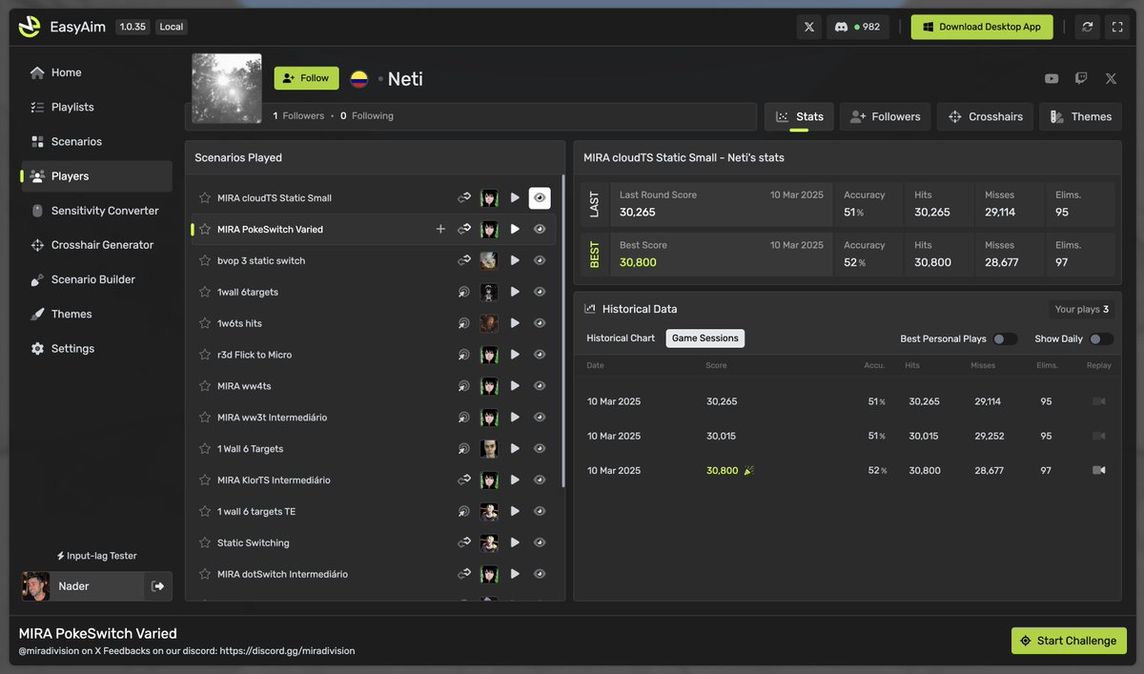This screenshot has height=674, width=1144.
Task: View stats eye for bvop 3 static switch
Action: (540, 260)
